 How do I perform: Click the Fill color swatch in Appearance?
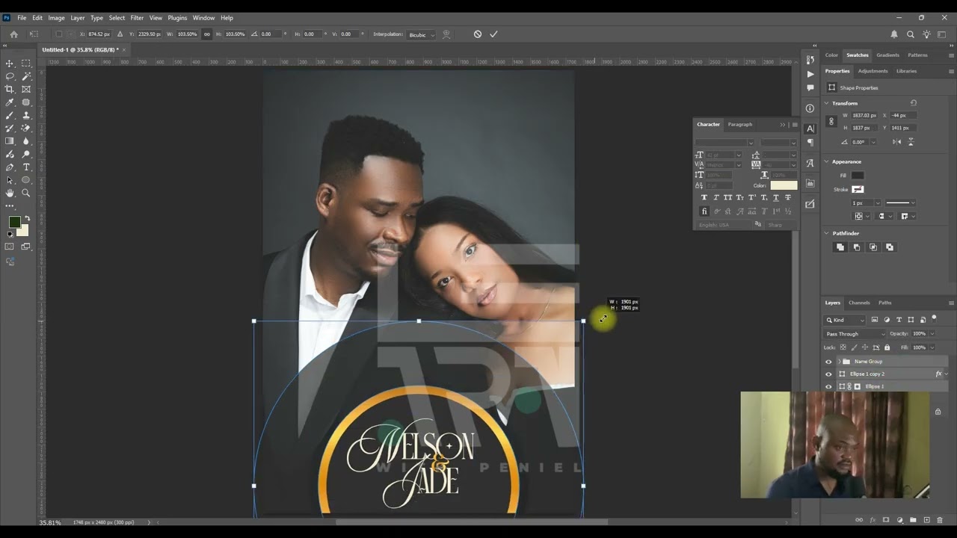pyautogui.click(x=858, y=176)
